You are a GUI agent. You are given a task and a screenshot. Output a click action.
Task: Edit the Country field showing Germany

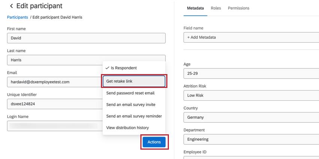(251, 117)
